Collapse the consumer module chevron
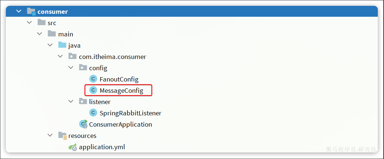The width and height of the screenshot is (384, 159). coord(19,11)
